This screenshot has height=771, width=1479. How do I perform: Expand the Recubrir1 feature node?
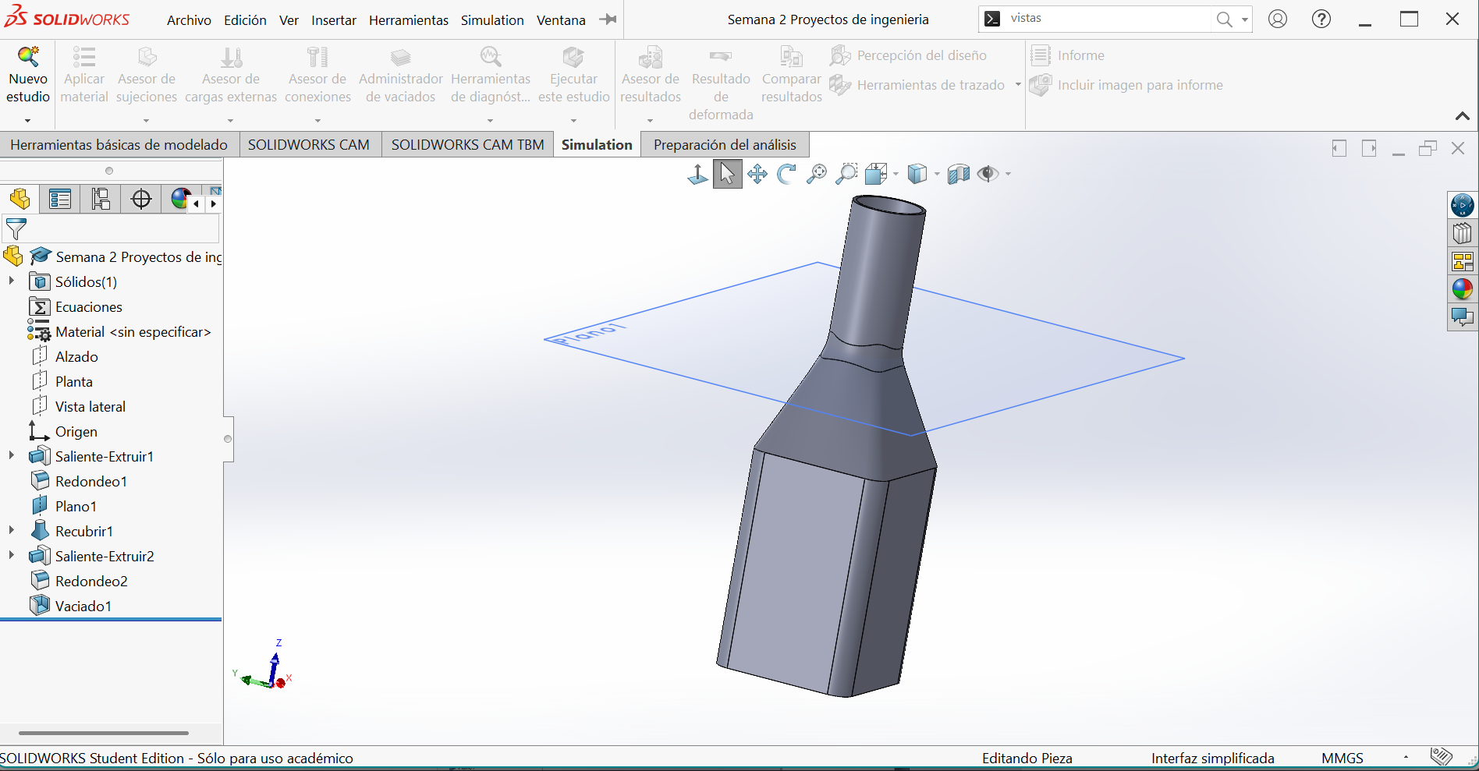(12, 531)
